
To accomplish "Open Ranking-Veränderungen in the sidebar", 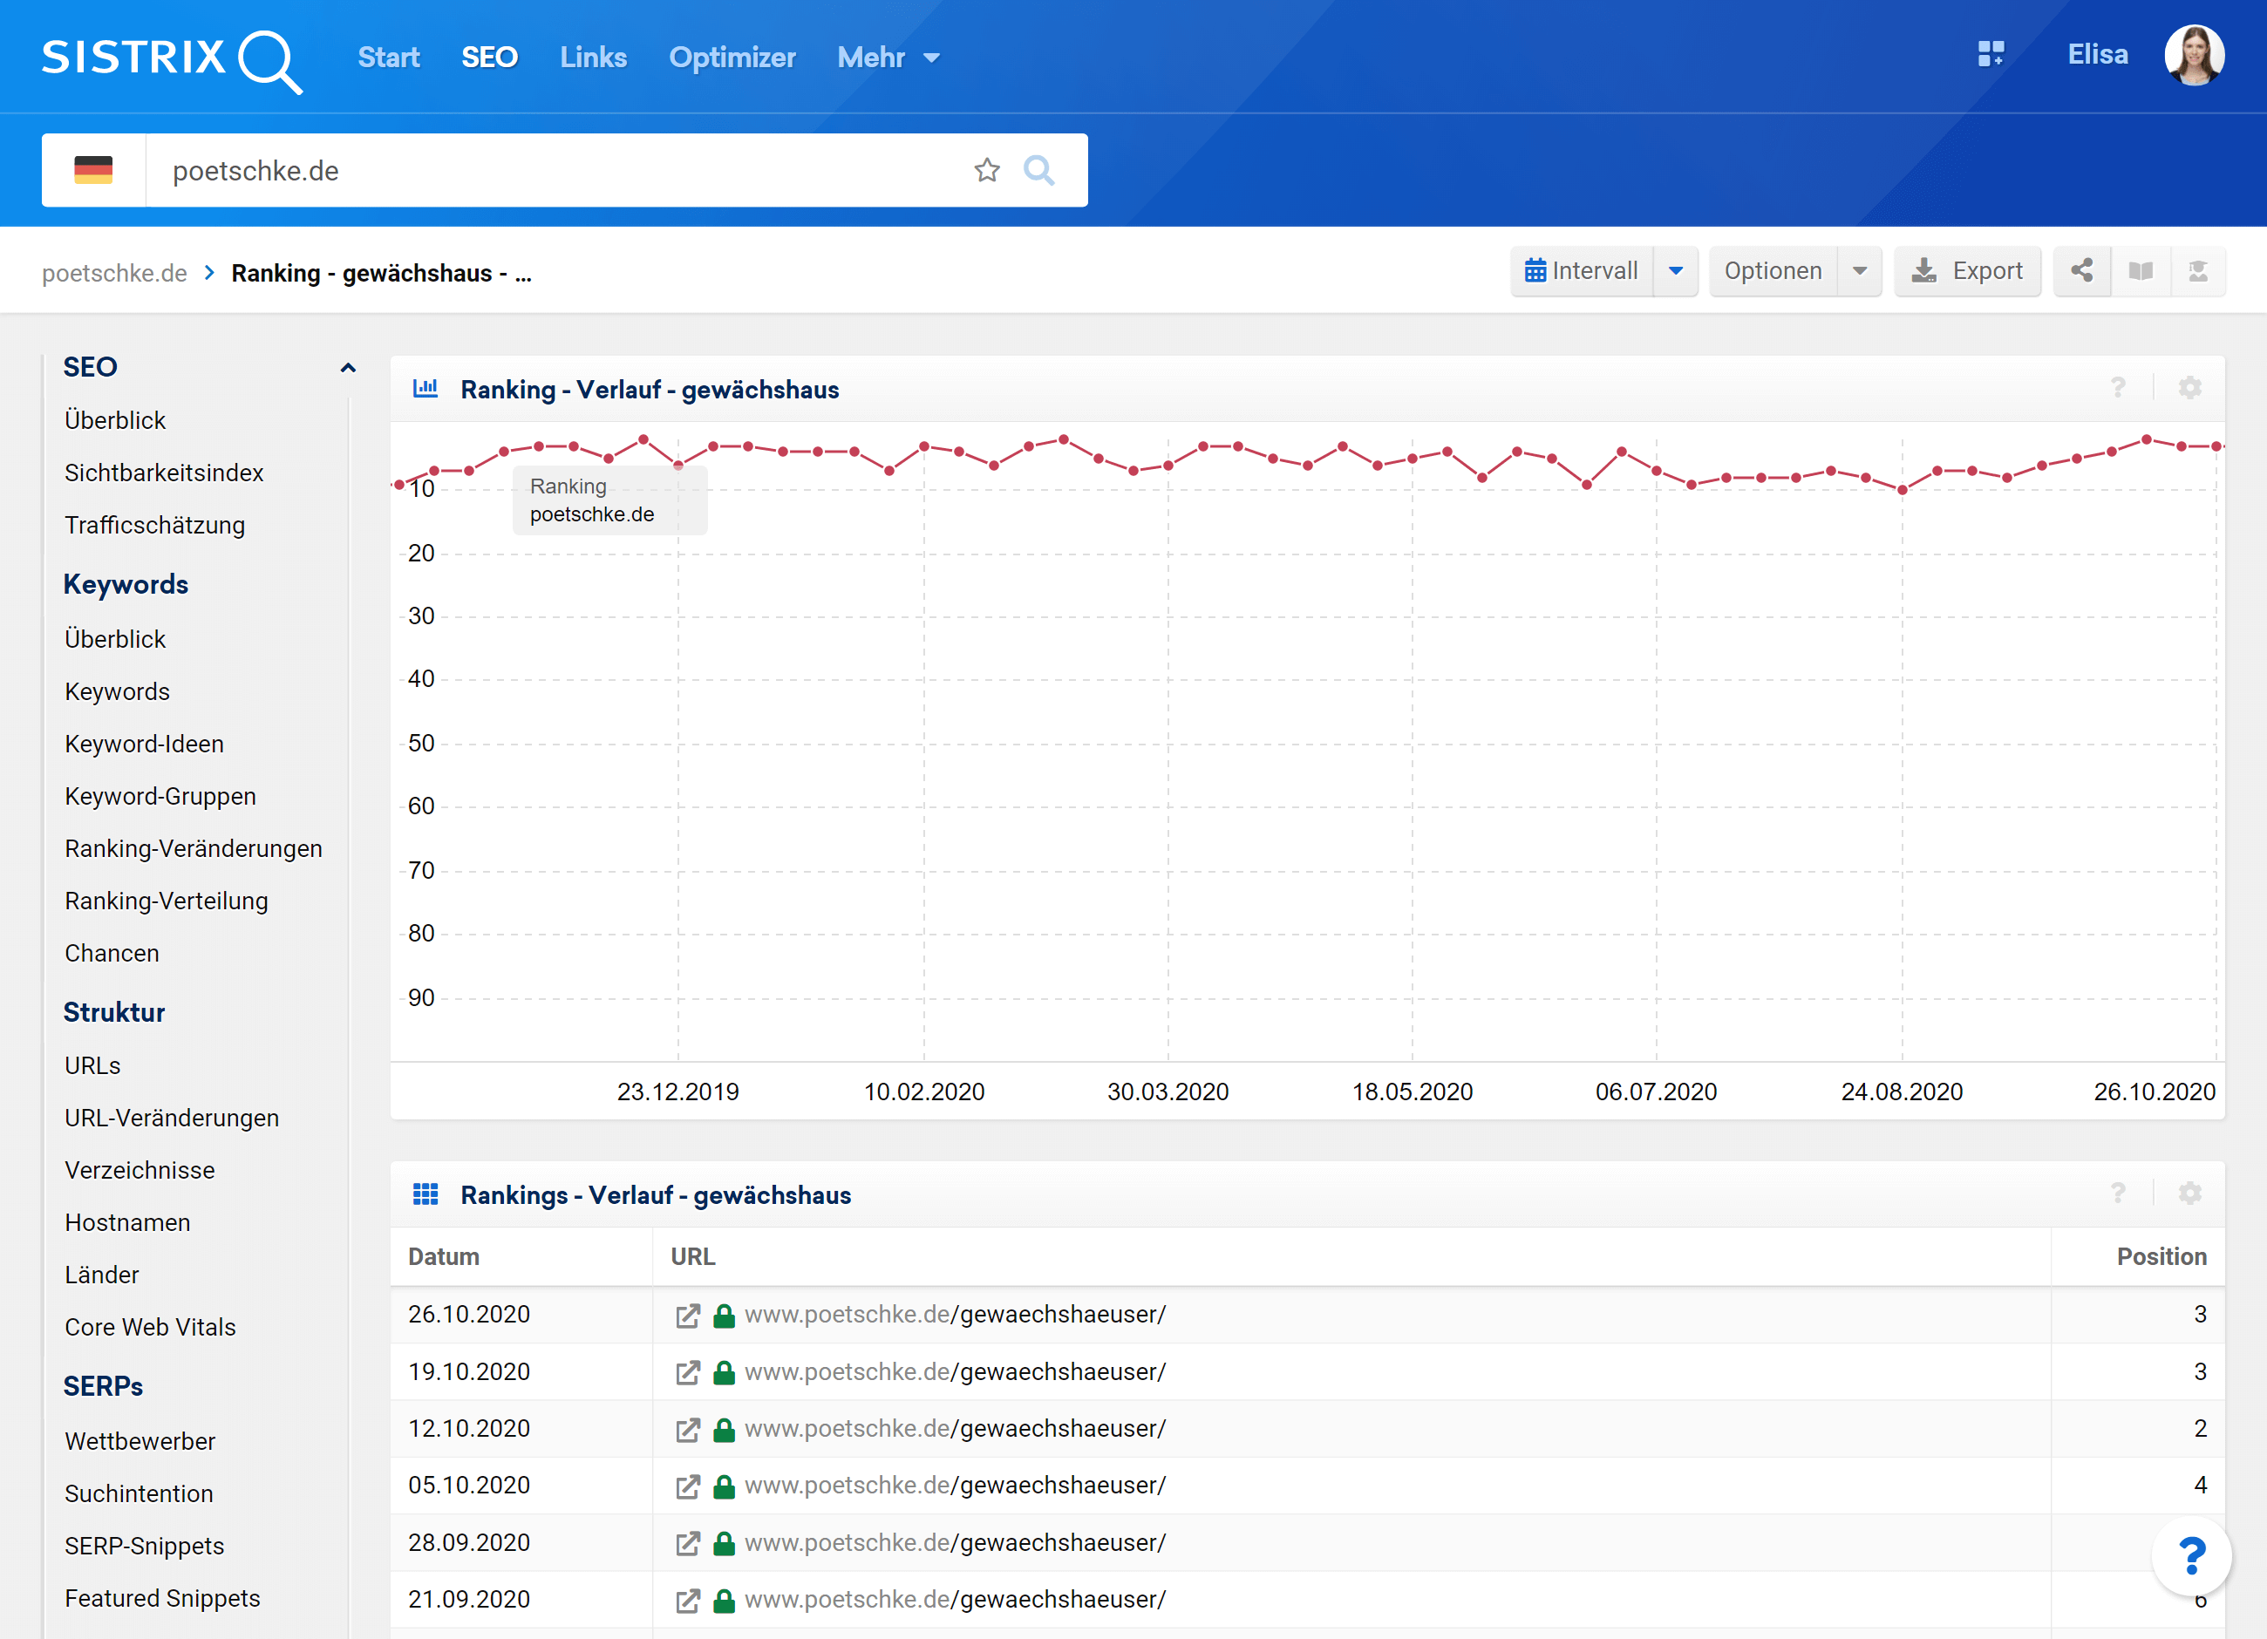I will click(193, 848).
